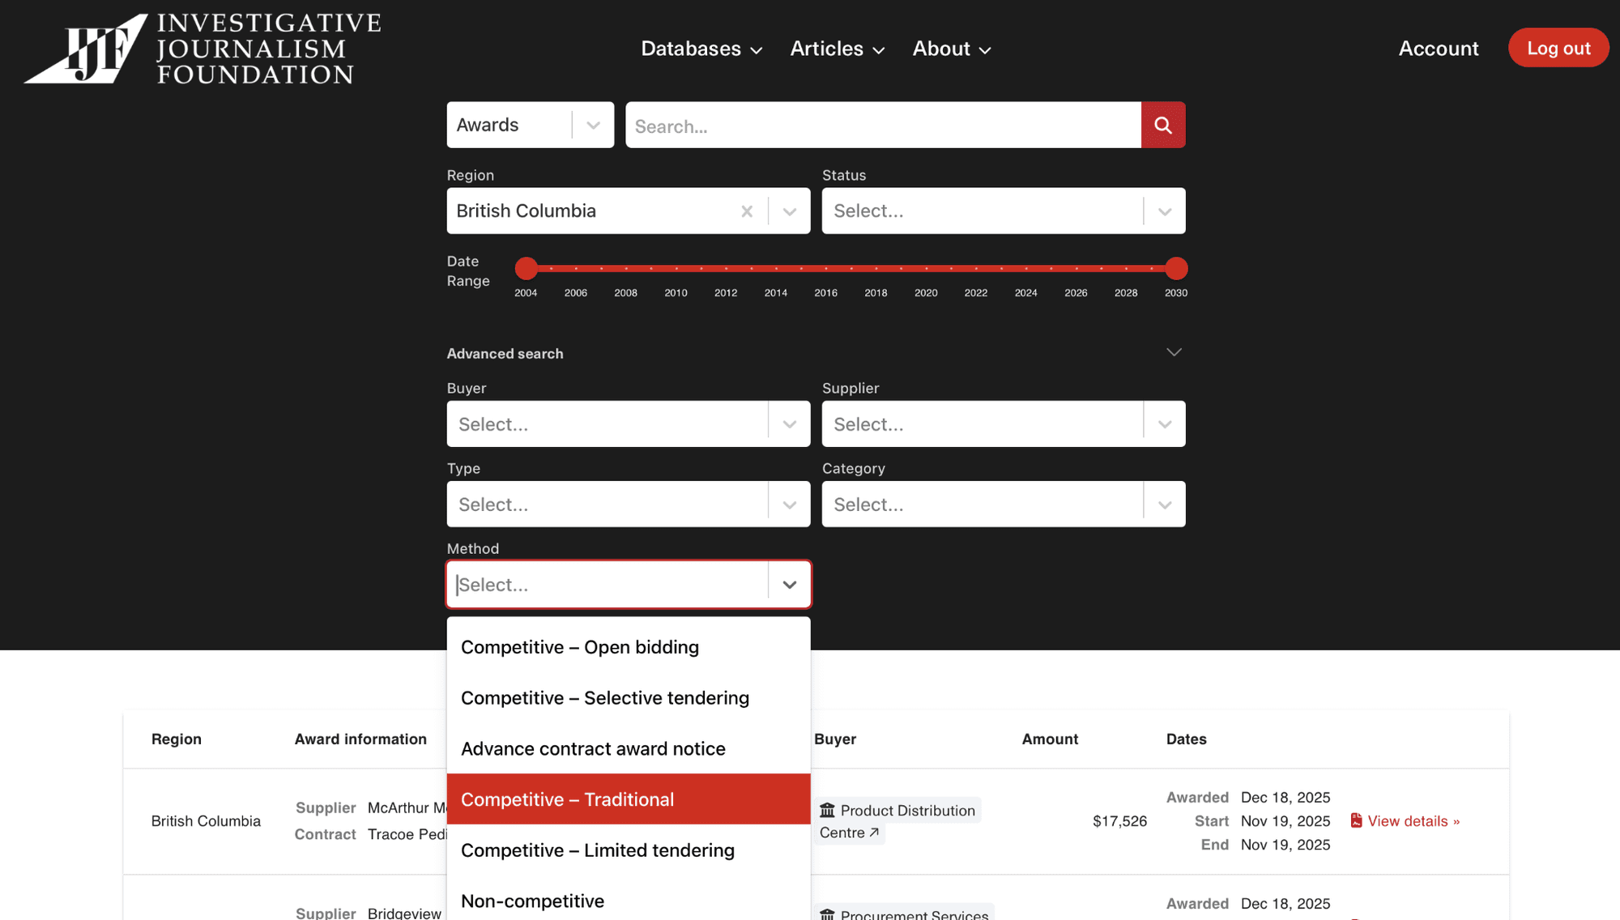The image size is (1620, 920).
Task: Focus the main Search text field
Action: click(883, 125)
